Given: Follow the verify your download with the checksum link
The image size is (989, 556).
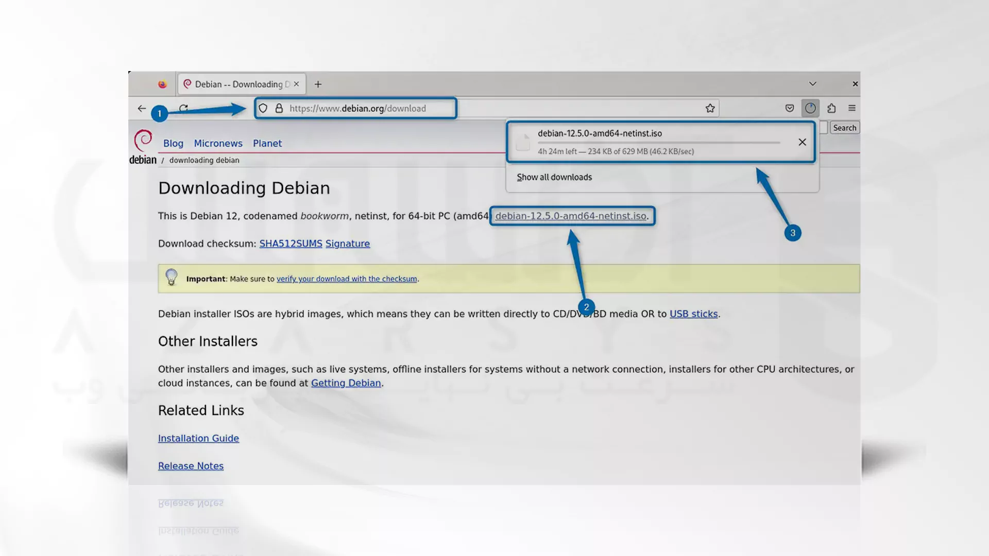Looking at the screenshot, I should [x=347, y=279].
